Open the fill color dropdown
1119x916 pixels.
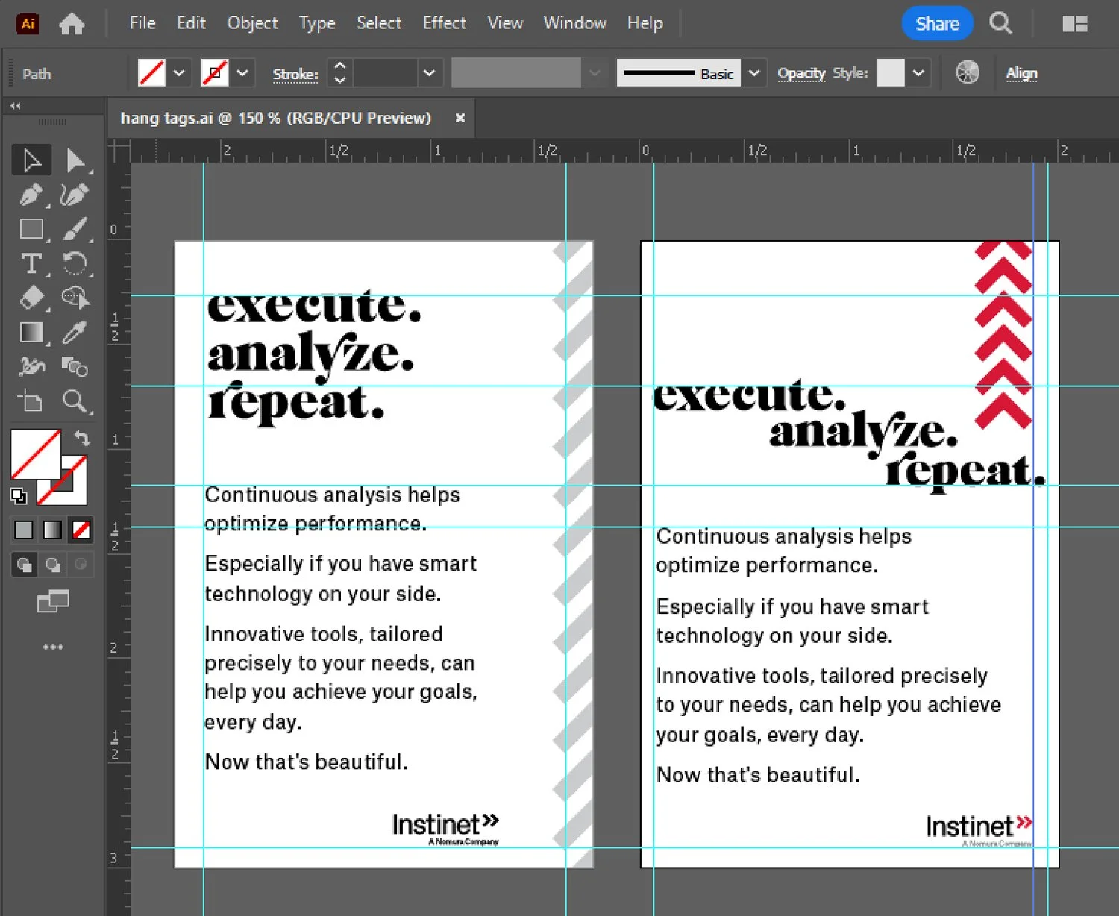(179, 73)
